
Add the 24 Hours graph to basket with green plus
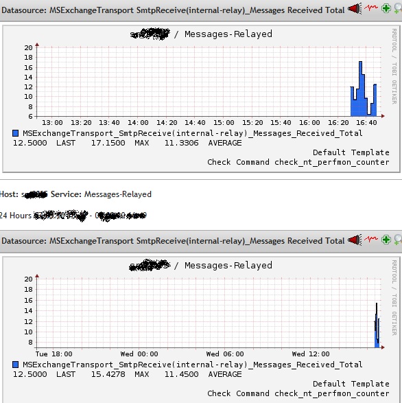tap(386, 240)
